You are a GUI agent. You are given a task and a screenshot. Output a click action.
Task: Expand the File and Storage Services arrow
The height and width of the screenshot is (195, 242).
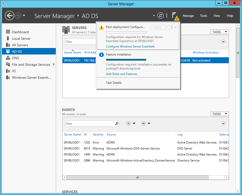pyautogui.click(x=54, y=64)
